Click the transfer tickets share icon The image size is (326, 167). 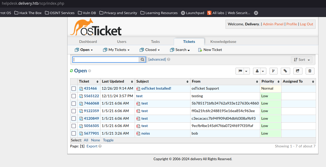(298, 71)
